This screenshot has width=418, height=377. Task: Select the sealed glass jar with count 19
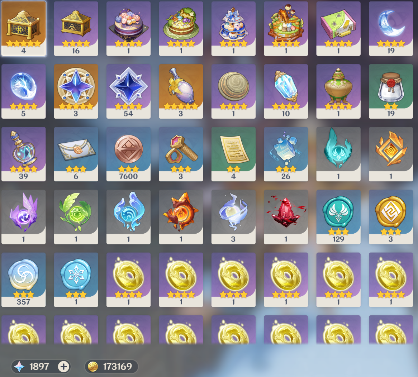coord(391,91)
